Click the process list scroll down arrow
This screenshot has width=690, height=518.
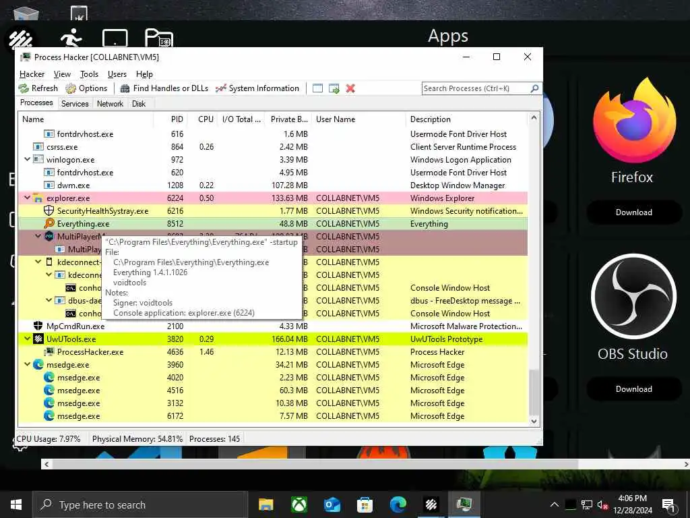pyautogui.click(x=534, y=421)
